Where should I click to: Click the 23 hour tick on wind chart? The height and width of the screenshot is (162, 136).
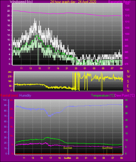click(76, 68)
